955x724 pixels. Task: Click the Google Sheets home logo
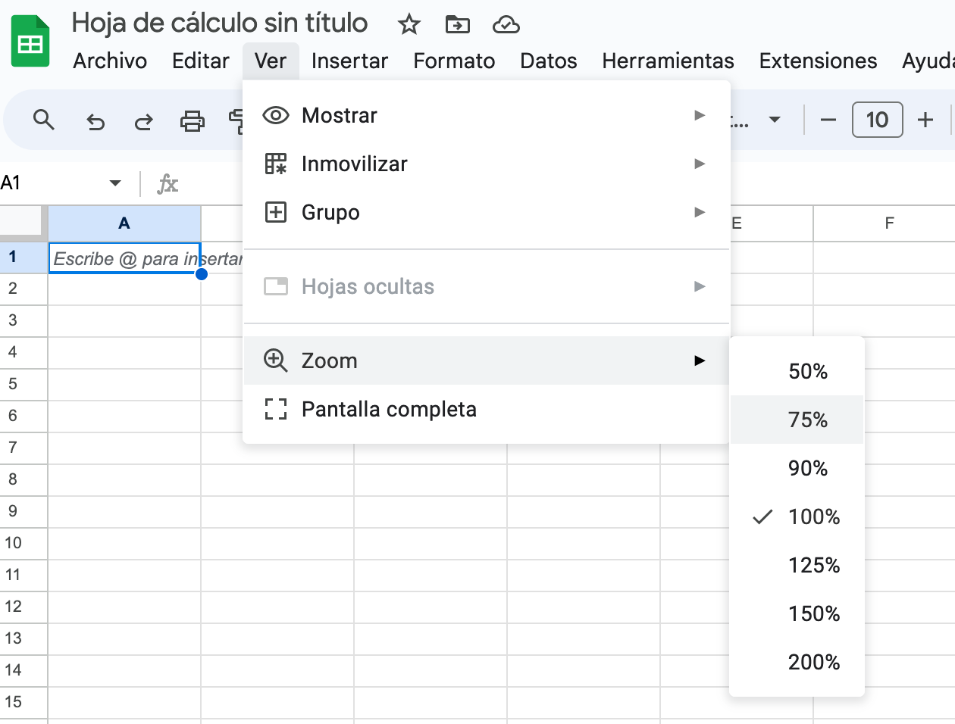click(x=30, y=42)
